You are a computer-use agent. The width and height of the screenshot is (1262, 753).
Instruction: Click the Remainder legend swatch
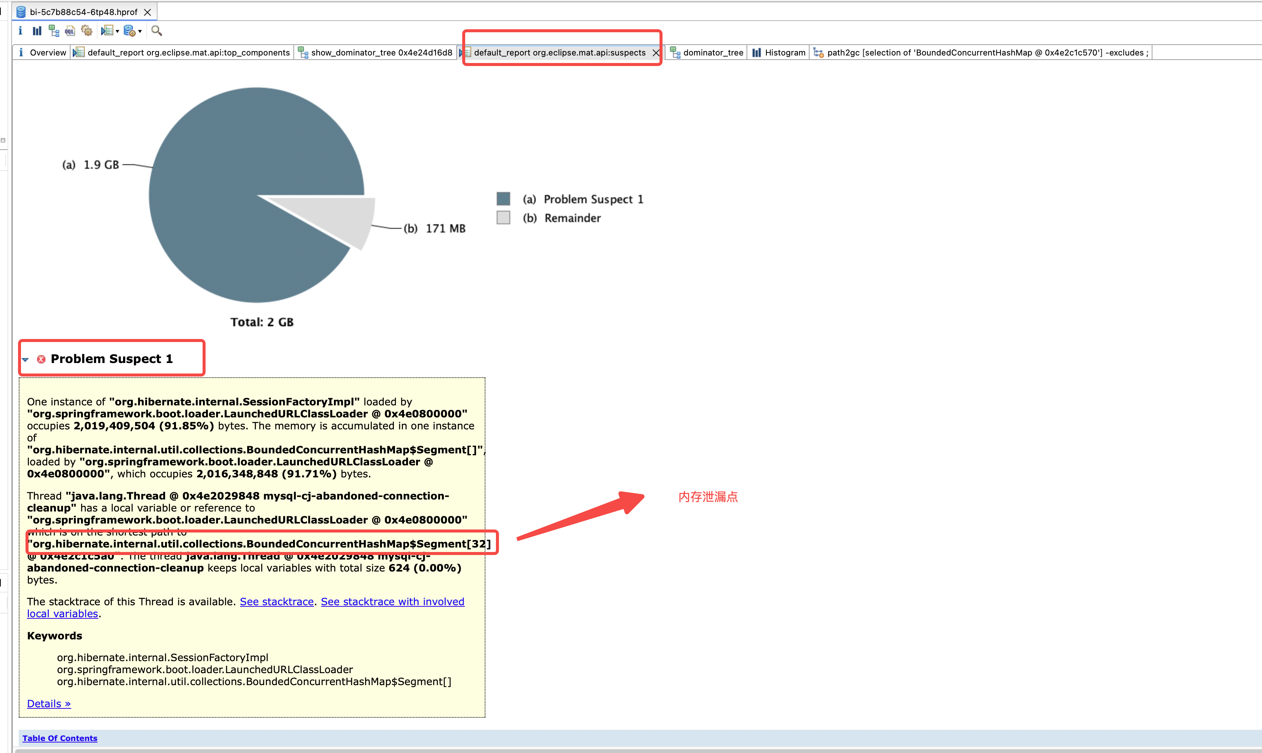[x=503, y=217]
